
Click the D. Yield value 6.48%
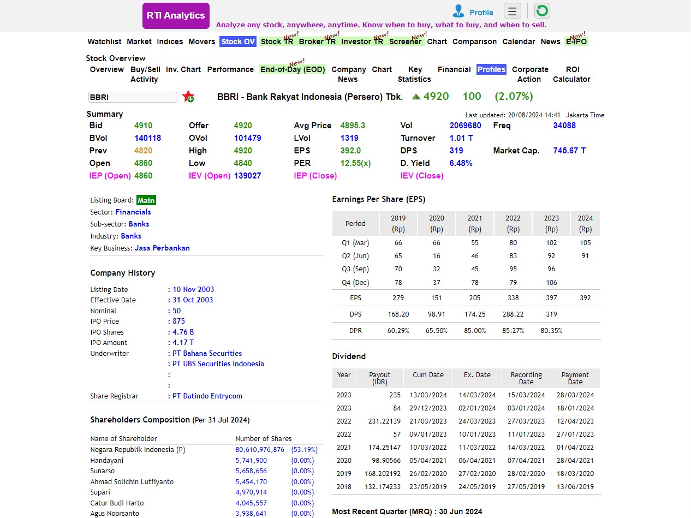click(461, 163)
